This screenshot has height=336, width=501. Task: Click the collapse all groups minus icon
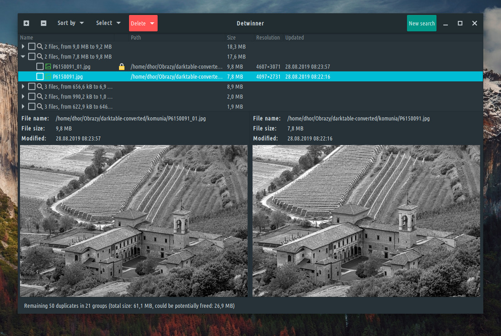click(x=44, y=23)
